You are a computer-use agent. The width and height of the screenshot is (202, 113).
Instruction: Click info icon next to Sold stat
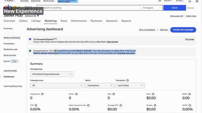tap(114, 94)
